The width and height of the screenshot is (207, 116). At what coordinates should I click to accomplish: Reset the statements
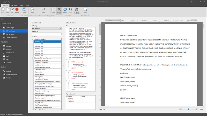(70, 10)
